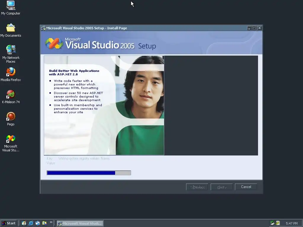
Task: Click the Visual Studio setup taskbar button
Action: (x=80, y=223)
